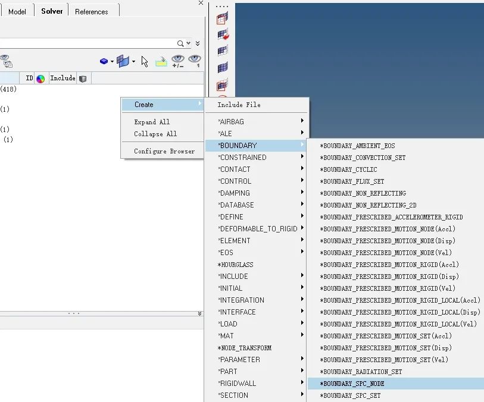This screenshot has width=484, height=402.
Task: Click the checkbox swap arrows icon
Action: pyautogui.click(x=8, y=64)
